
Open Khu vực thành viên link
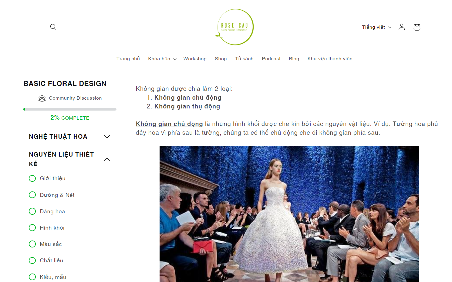click(330, 59)
